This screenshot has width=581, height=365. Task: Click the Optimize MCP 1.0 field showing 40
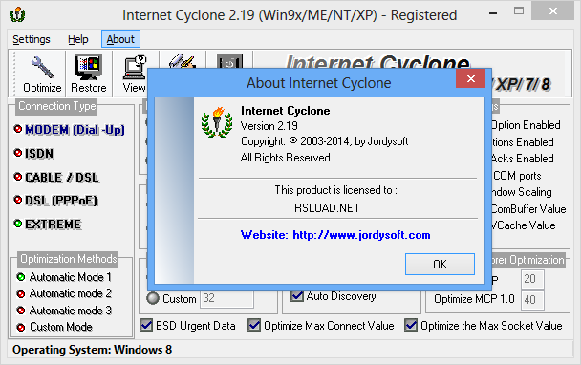(x=532, y=300)
